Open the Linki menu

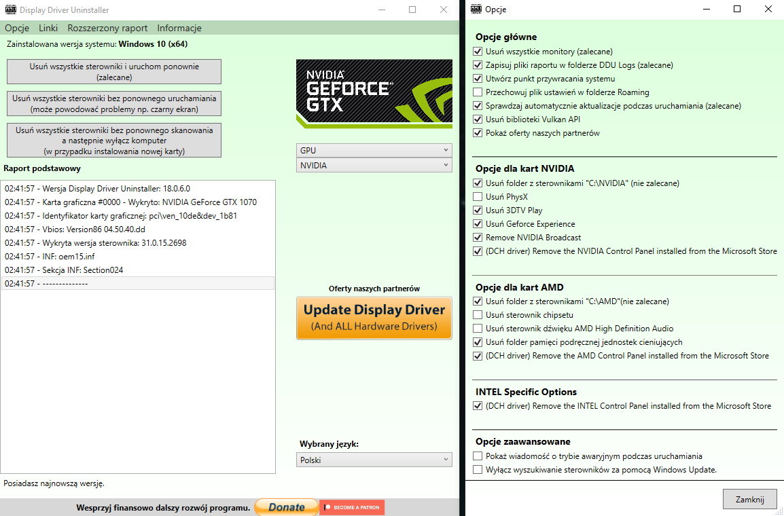(x=48, y=28)
